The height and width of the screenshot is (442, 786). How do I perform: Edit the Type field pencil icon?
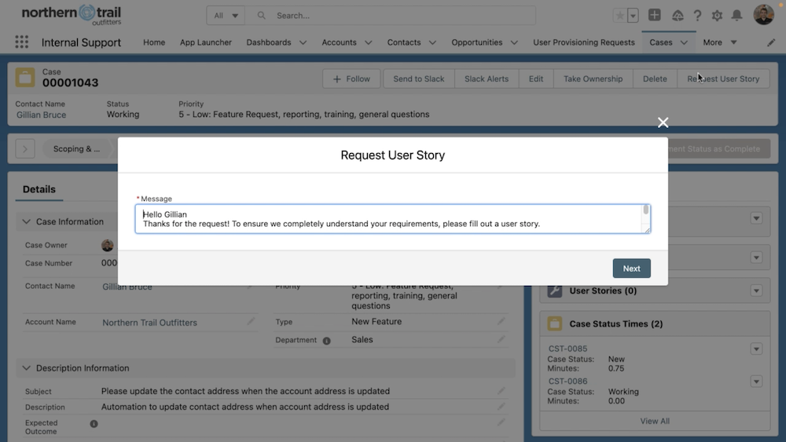pos(501,321)
